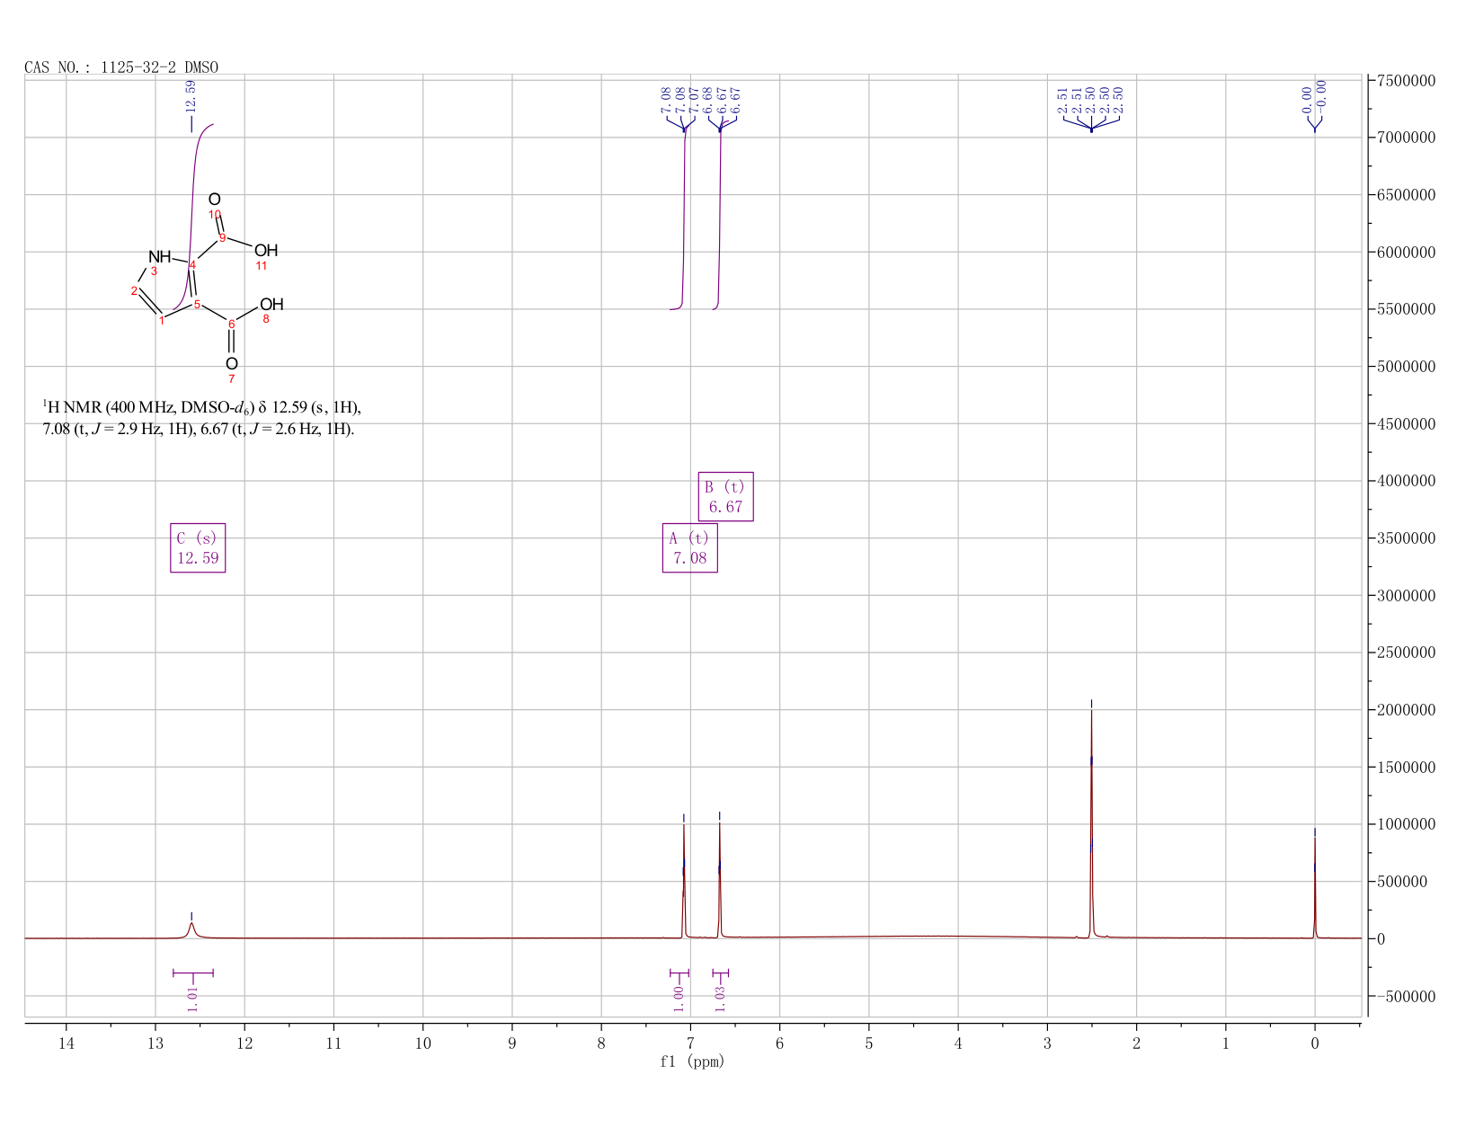Click the OH group labeled 11 in structure

(x=266, y=250)
